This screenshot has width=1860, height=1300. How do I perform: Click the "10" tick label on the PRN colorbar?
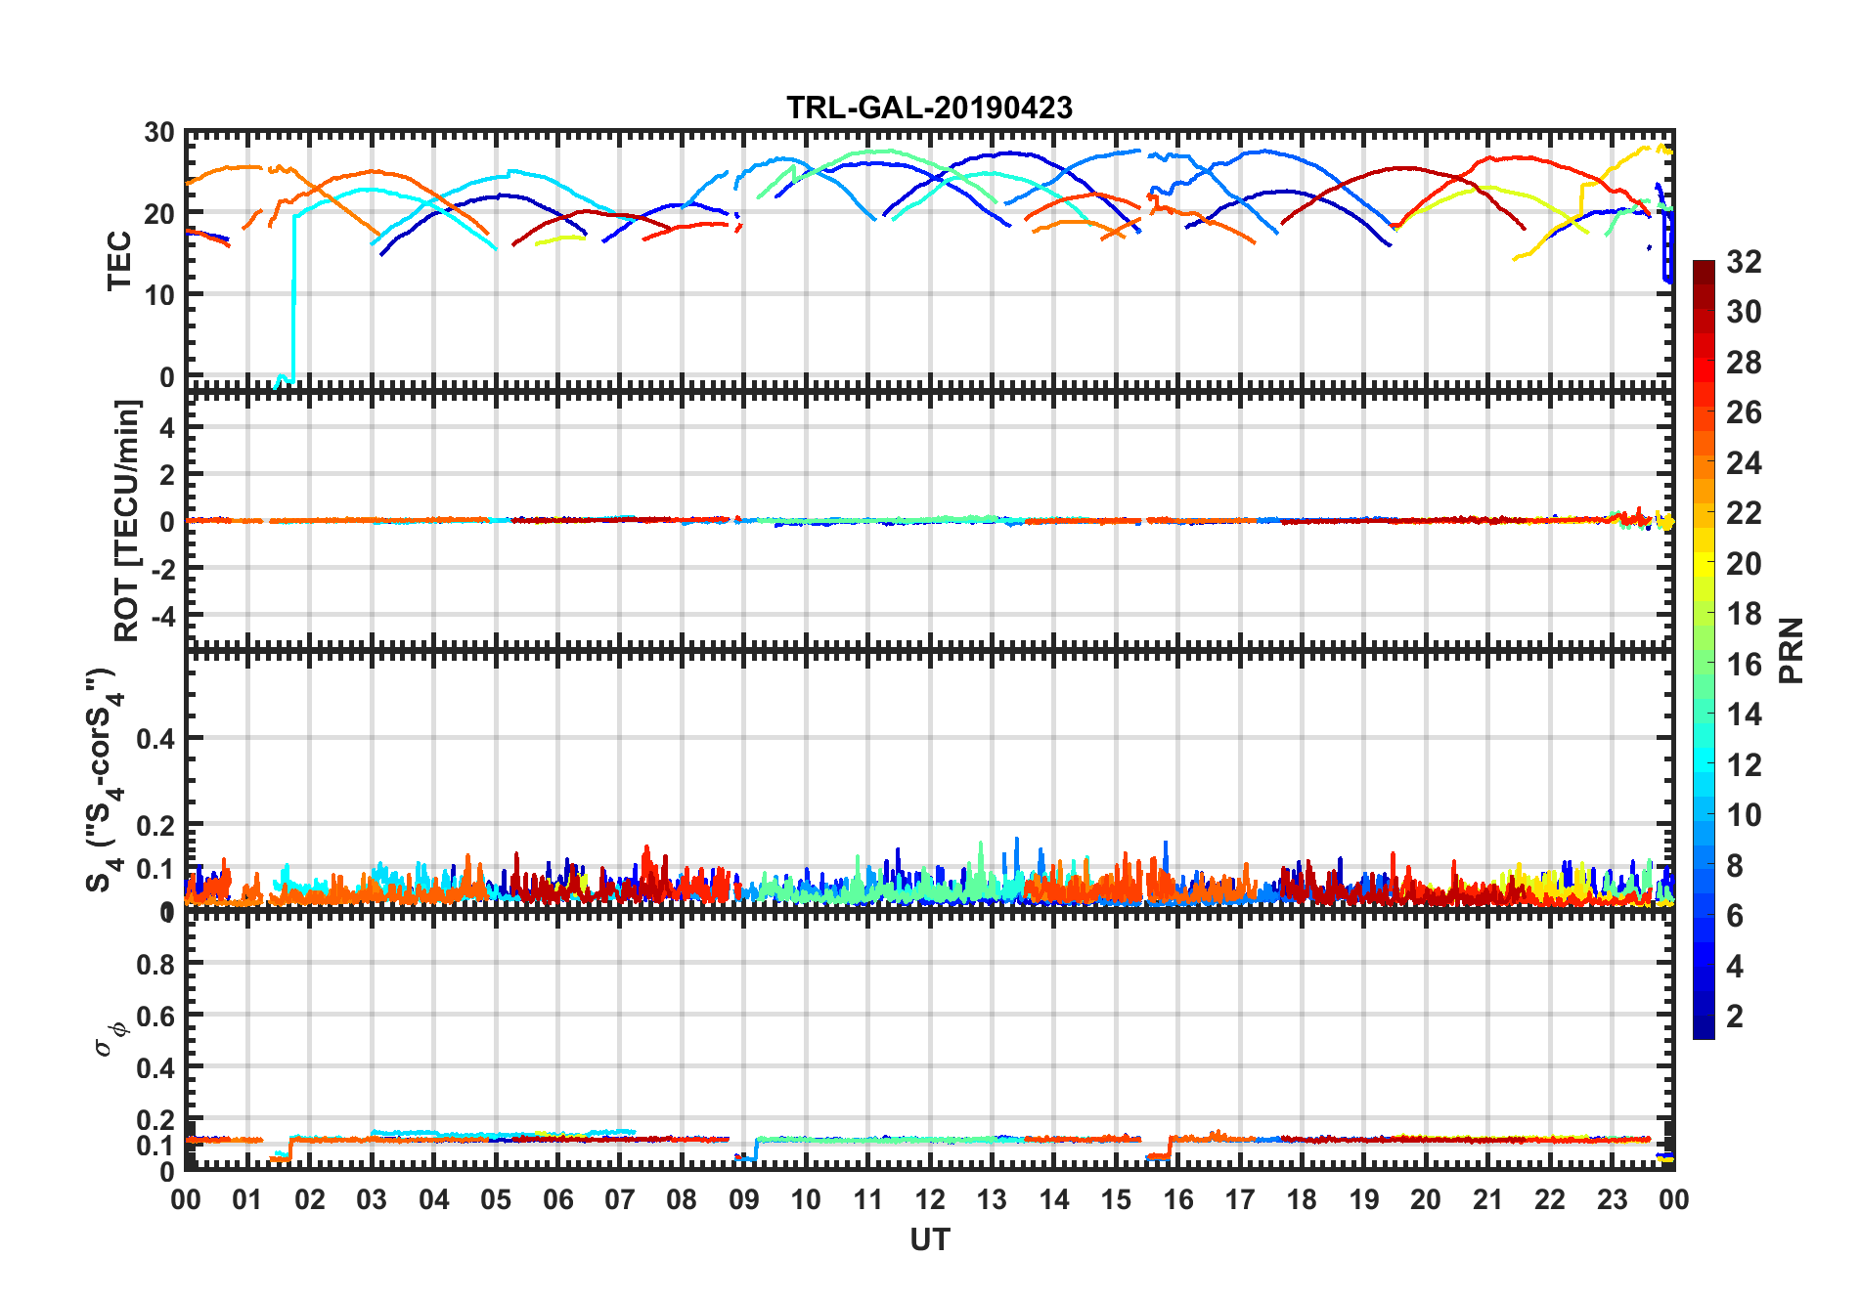[1745, 815]
